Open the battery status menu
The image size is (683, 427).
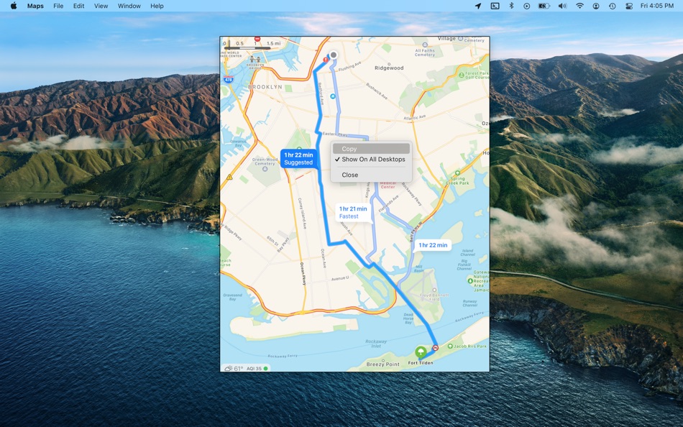pyautogui.click(x=544, y=6)
